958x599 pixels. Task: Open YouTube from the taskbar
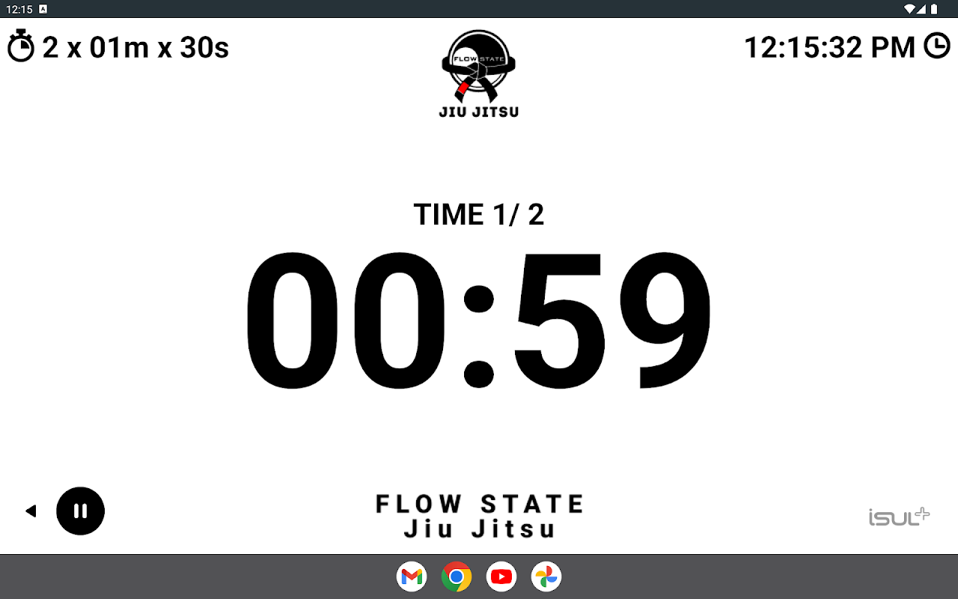point(501,577)
